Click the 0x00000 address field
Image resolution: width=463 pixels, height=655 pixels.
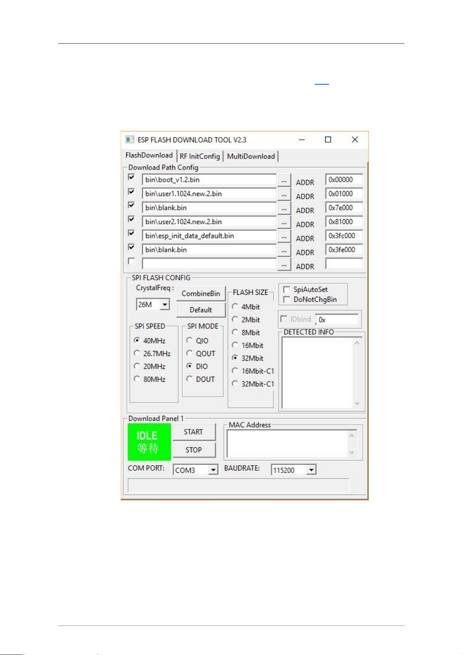(344, 180)
